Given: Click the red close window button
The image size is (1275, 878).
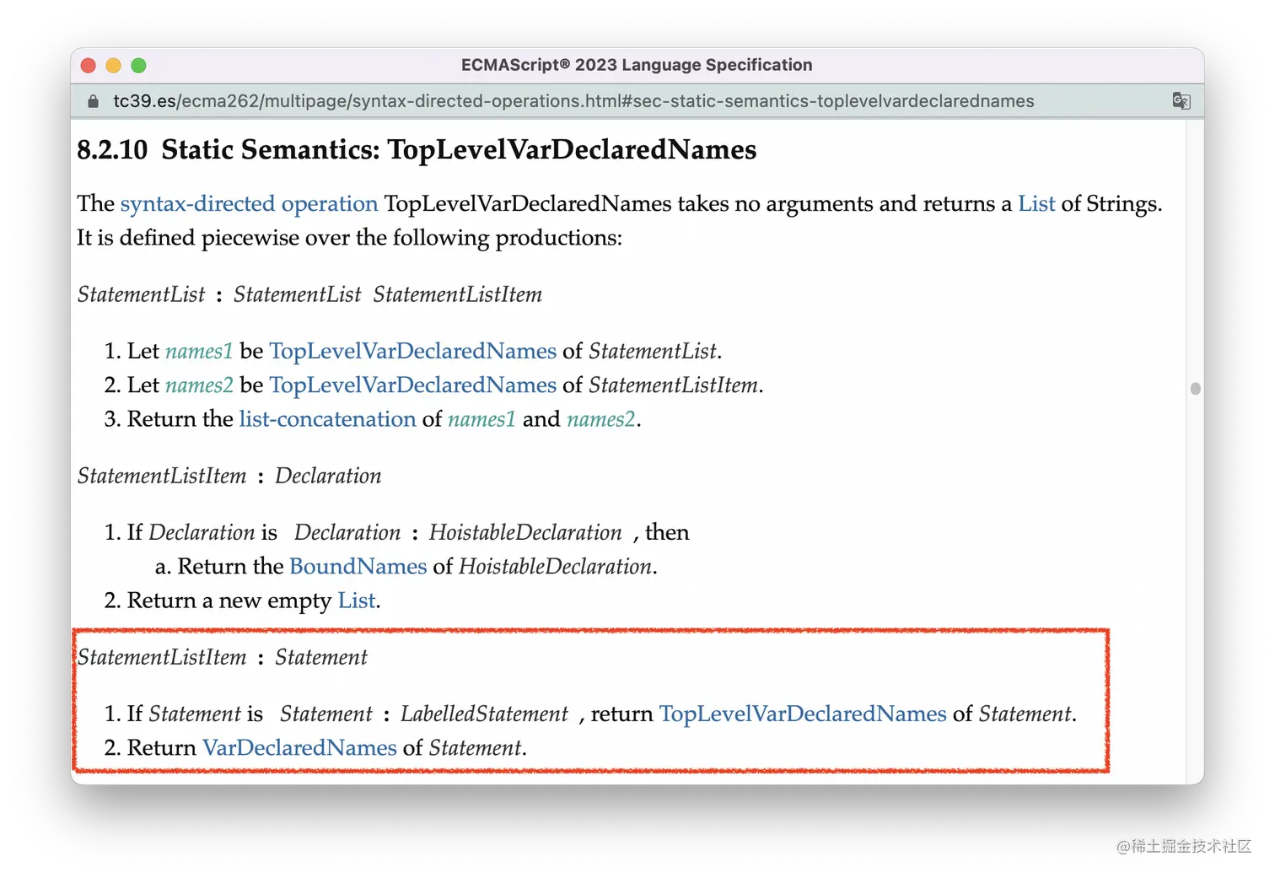Looking at the screenshot, I should (89, 65).
